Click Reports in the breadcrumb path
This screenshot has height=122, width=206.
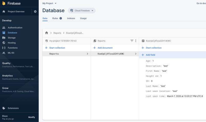[x=57, y=33]
